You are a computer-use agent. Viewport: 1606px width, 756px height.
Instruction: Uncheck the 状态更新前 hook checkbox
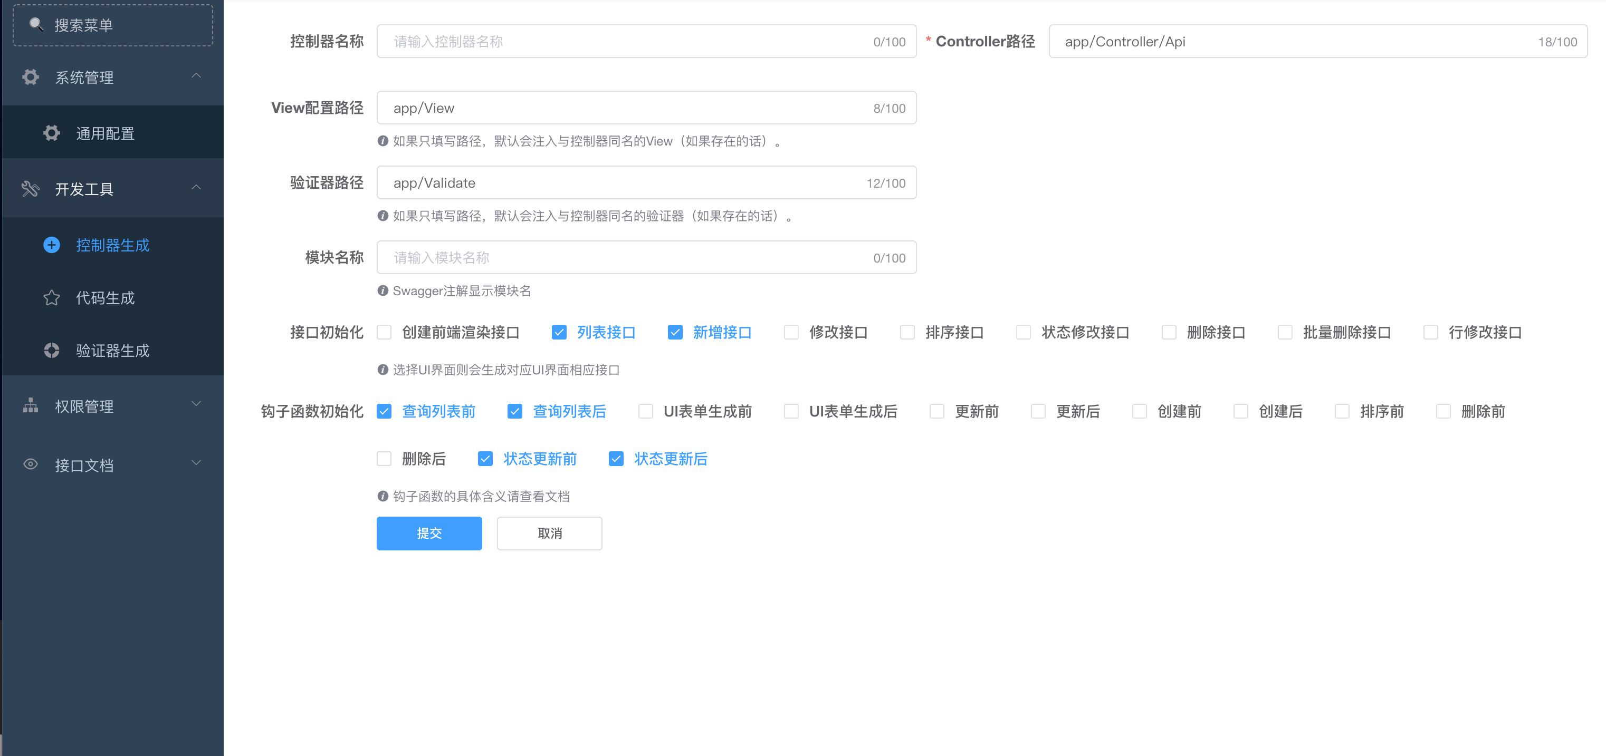485,459
